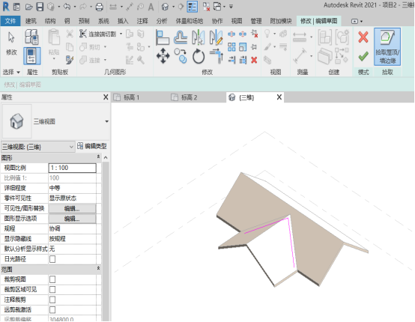Toggle the Properties palette icon
Image resolution: width=415 pixels, height=322 pixels.
(x=31, y=56)
